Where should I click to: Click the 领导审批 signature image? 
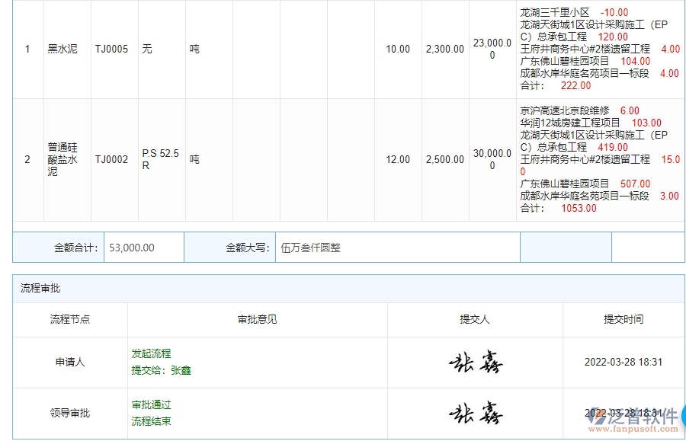(x=474, y=411)
